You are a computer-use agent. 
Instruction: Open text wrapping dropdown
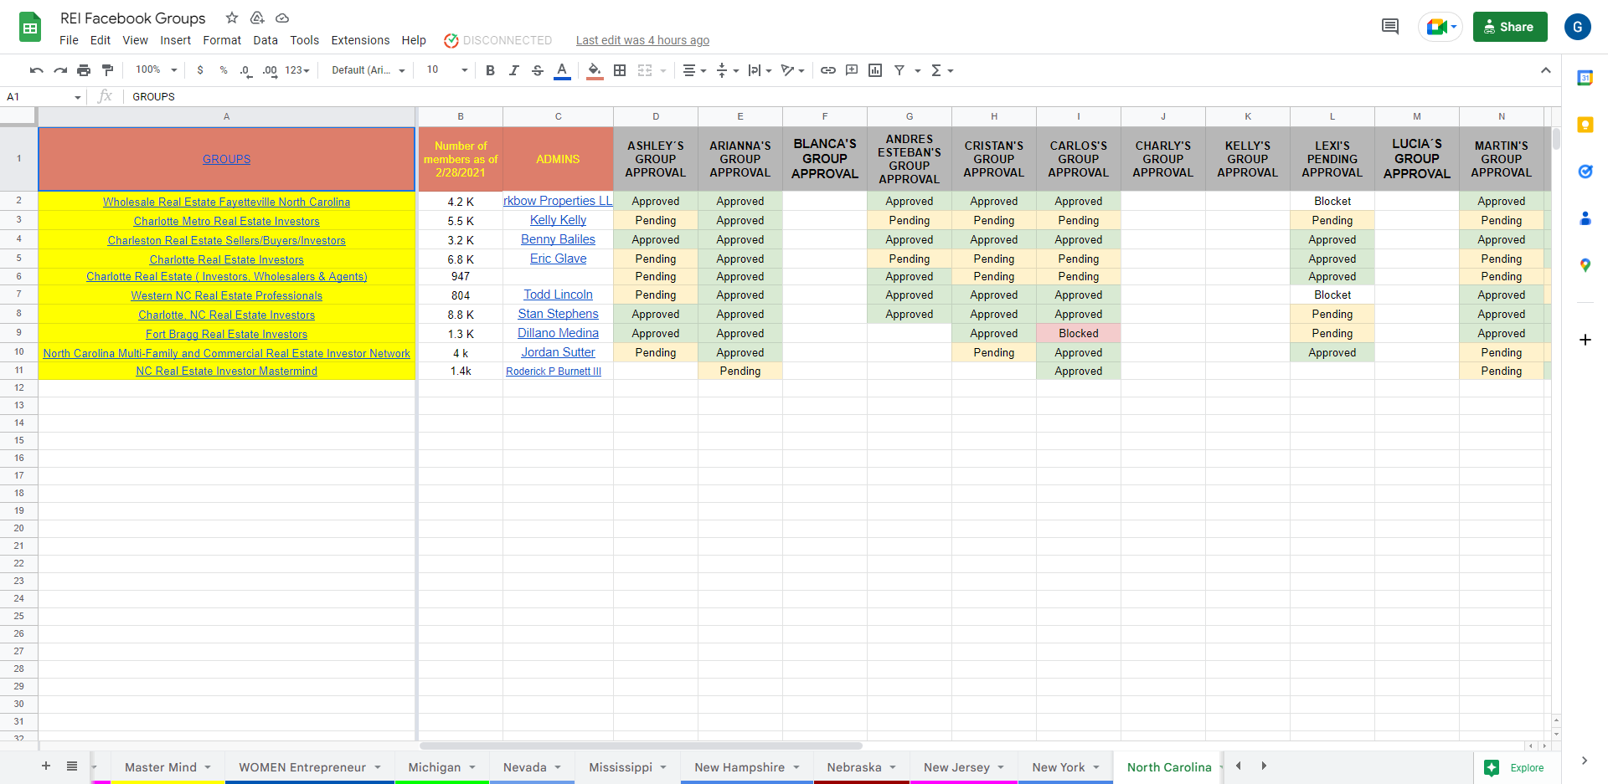(760, 70)
